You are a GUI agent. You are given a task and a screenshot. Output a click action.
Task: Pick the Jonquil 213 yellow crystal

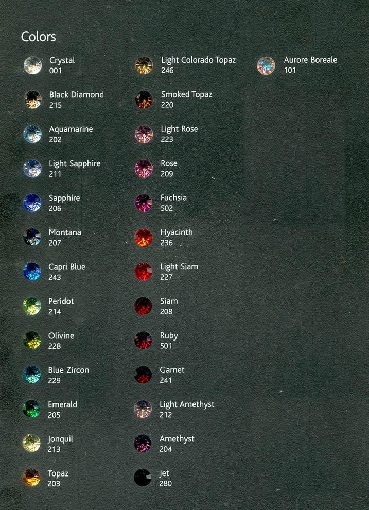click(x=31, y=443)
